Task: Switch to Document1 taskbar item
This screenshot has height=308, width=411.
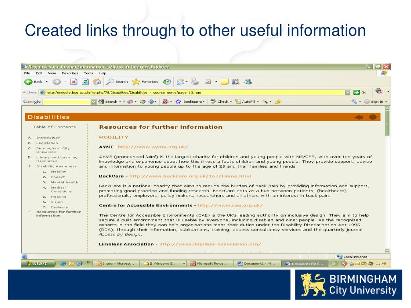Action: tap(257, 263)
